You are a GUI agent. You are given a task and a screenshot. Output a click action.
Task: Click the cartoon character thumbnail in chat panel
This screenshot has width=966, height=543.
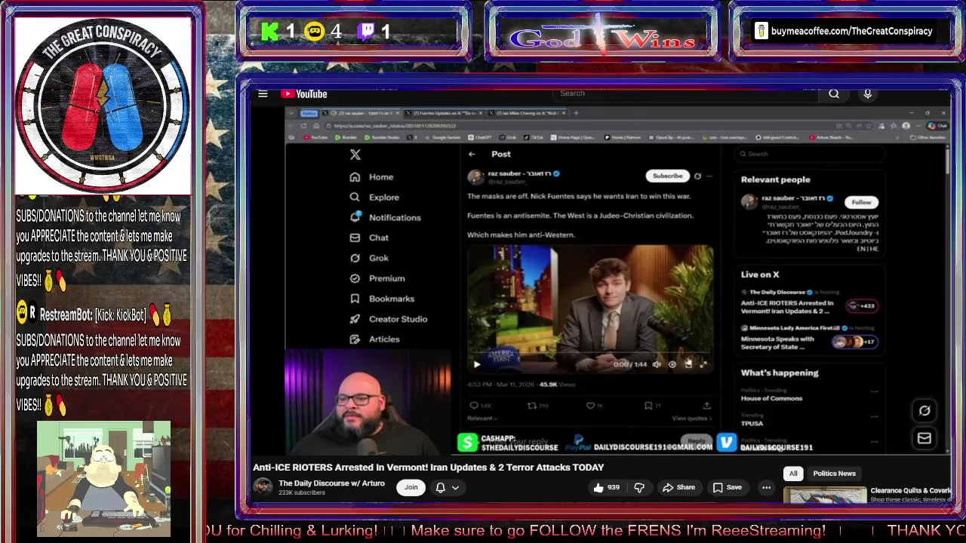point(104,479)
